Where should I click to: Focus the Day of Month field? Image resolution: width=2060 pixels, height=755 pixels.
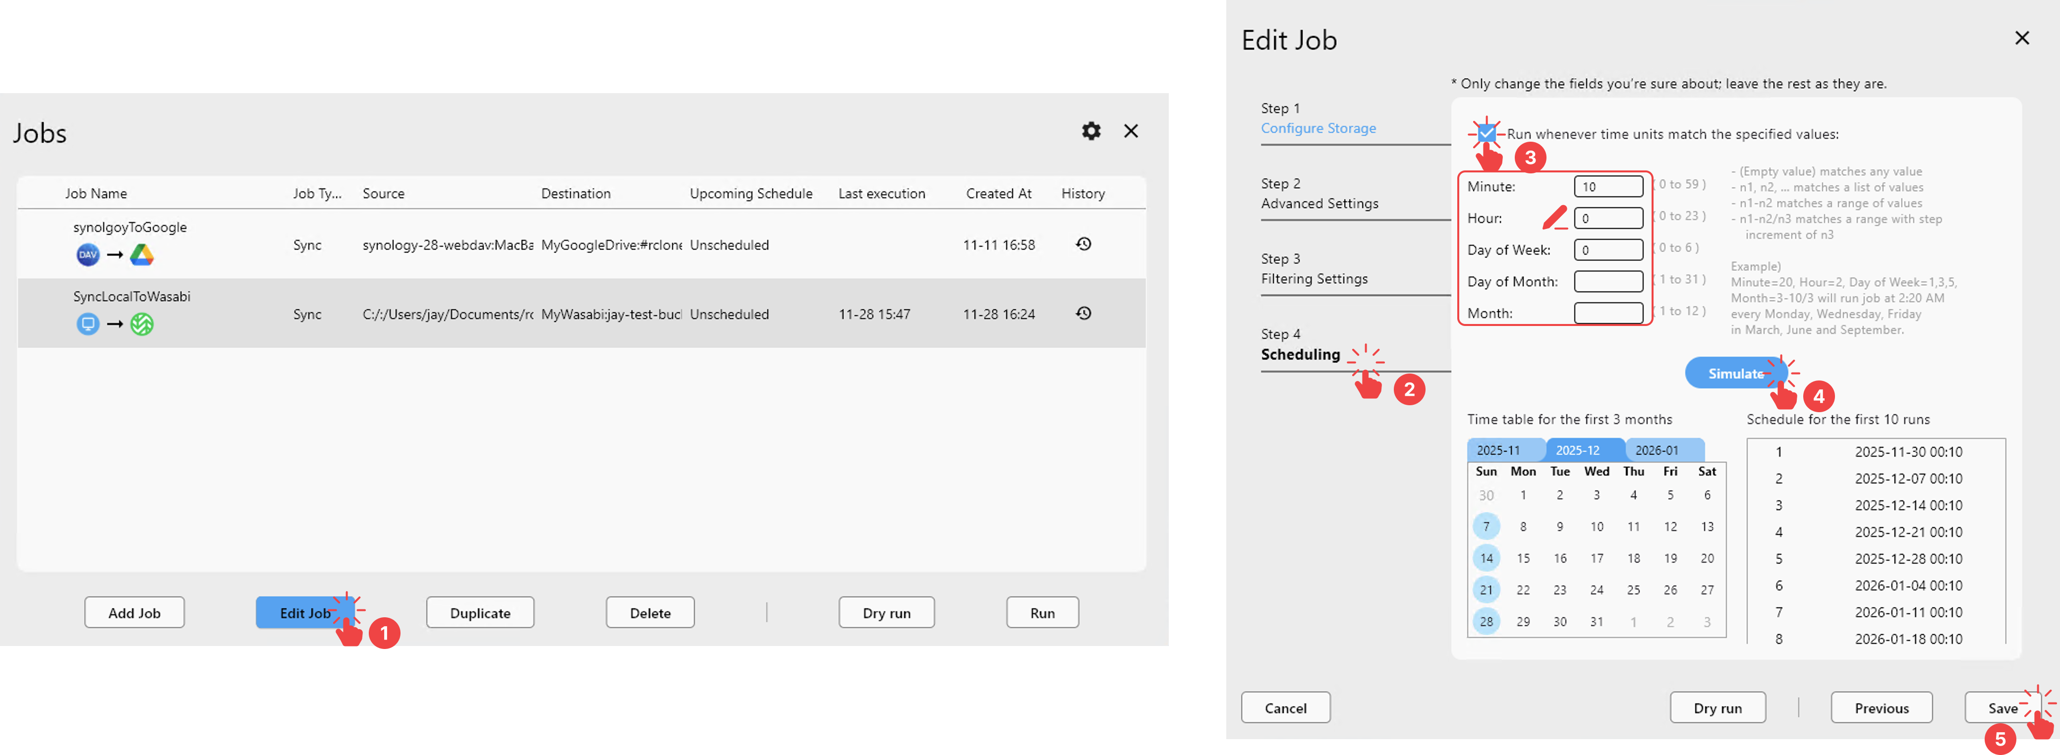click(1607, 282)
